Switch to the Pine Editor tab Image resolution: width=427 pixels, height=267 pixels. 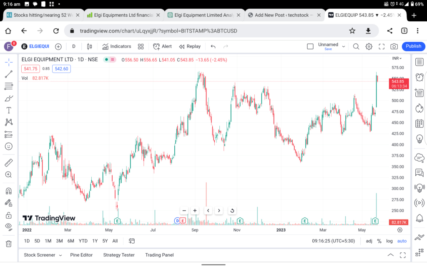[x=81, y=255]
